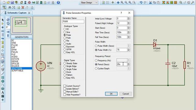
Task: Switch to the Schematic Capture tab
Action: 17,13
